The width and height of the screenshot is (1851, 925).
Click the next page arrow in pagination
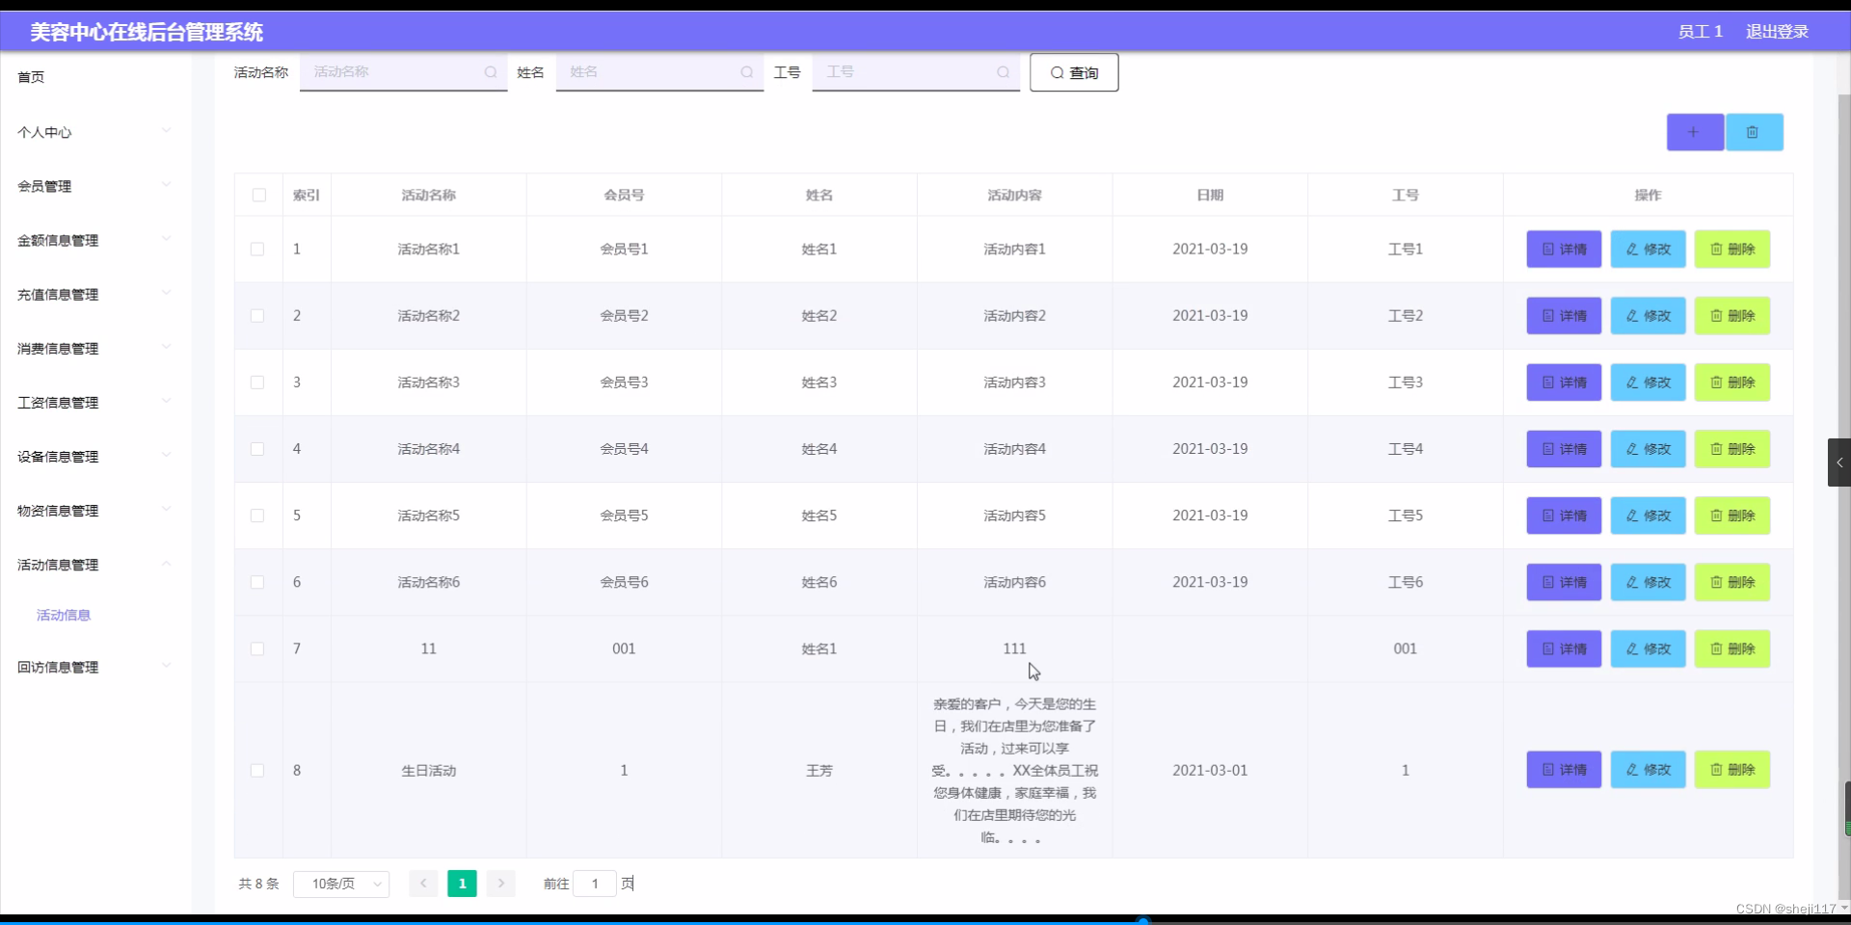[500, 884]
